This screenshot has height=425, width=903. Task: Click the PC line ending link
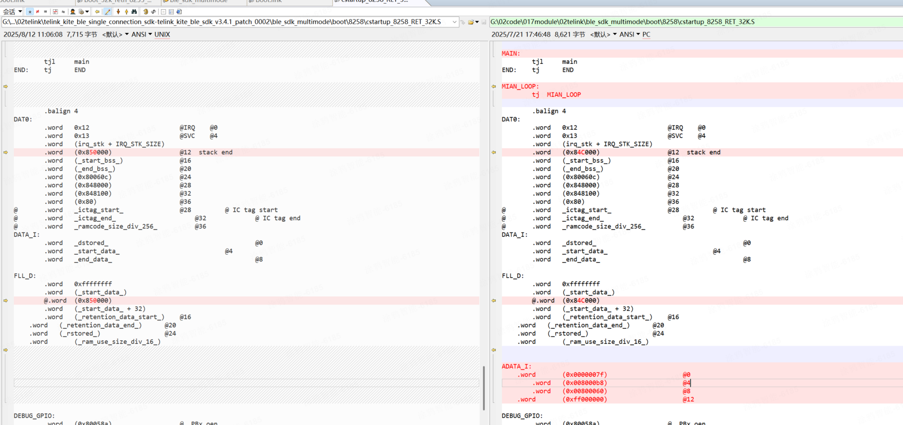point(646,34)
